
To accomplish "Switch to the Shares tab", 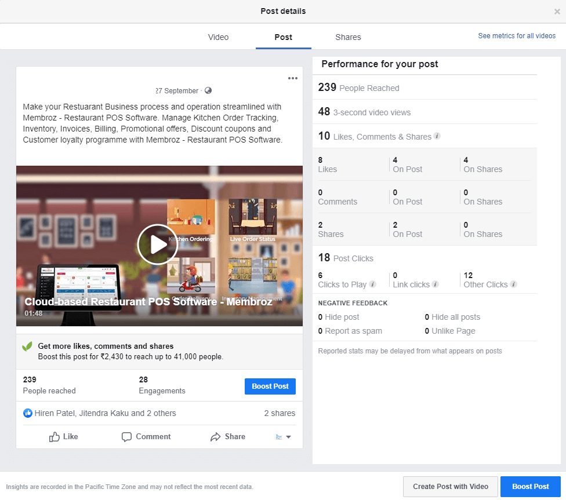I will pyautogui.click(x=348, y=37).
